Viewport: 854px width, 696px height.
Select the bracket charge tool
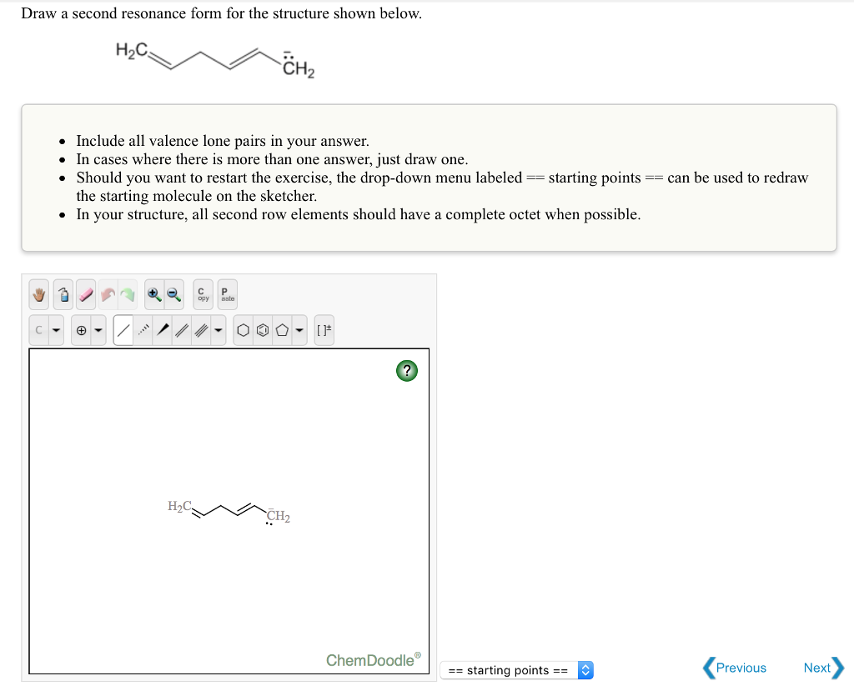[324, 330]
